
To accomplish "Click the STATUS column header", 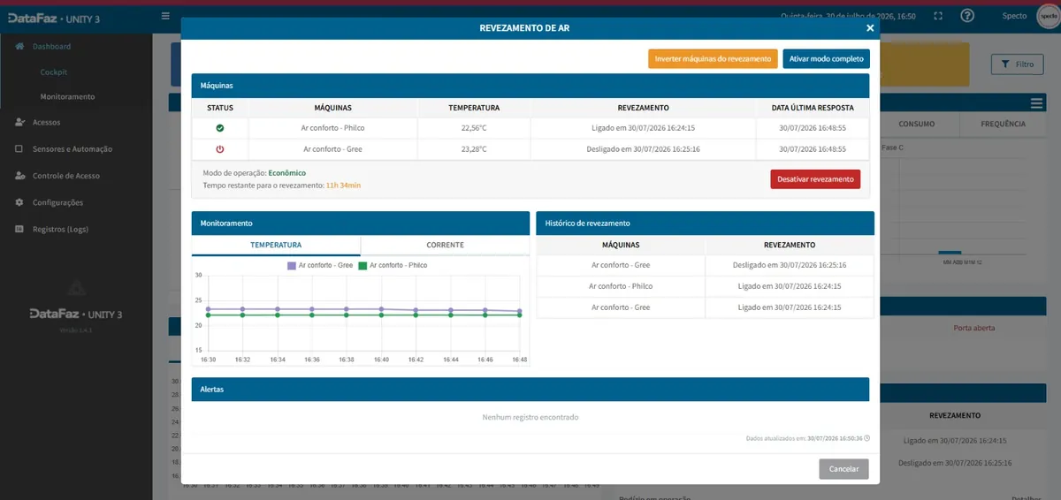I will [220, 108].
